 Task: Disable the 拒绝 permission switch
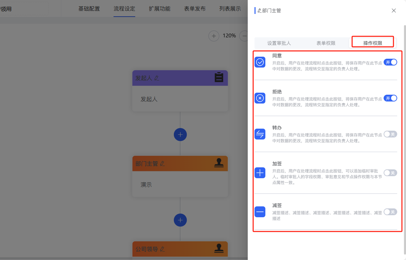(x=390, y=98)
